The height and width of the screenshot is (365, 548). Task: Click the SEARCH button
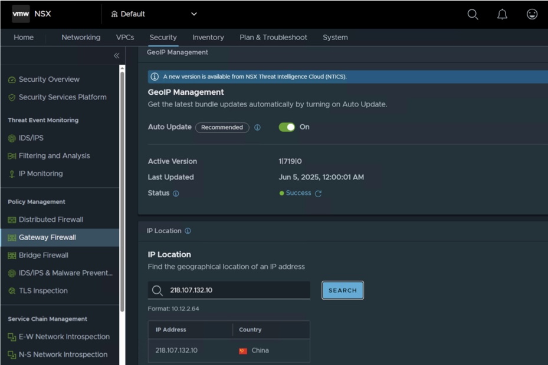(343, 290)
